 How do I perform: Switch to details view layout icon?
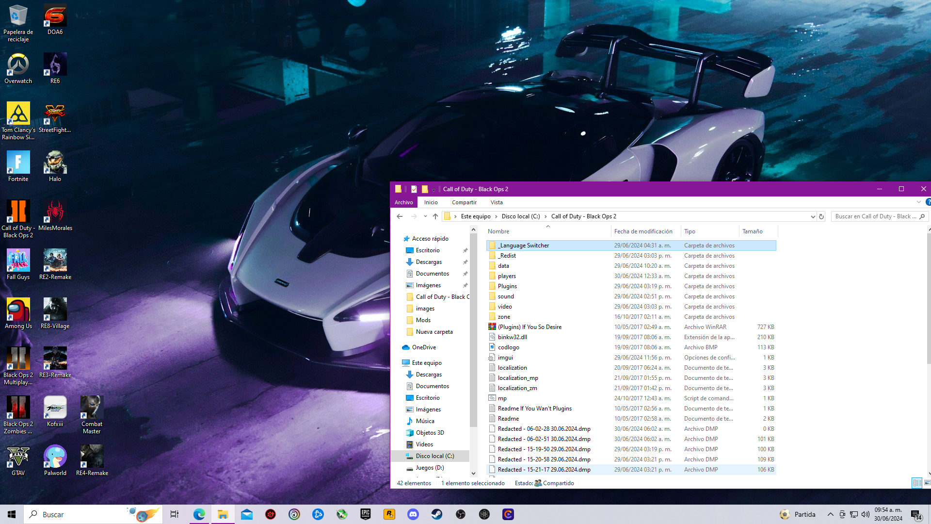point(917,483)
